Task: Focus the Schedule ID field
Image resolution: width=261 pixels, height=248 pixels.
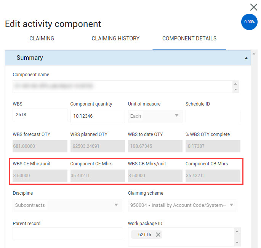Action: [x=213, y=116]
